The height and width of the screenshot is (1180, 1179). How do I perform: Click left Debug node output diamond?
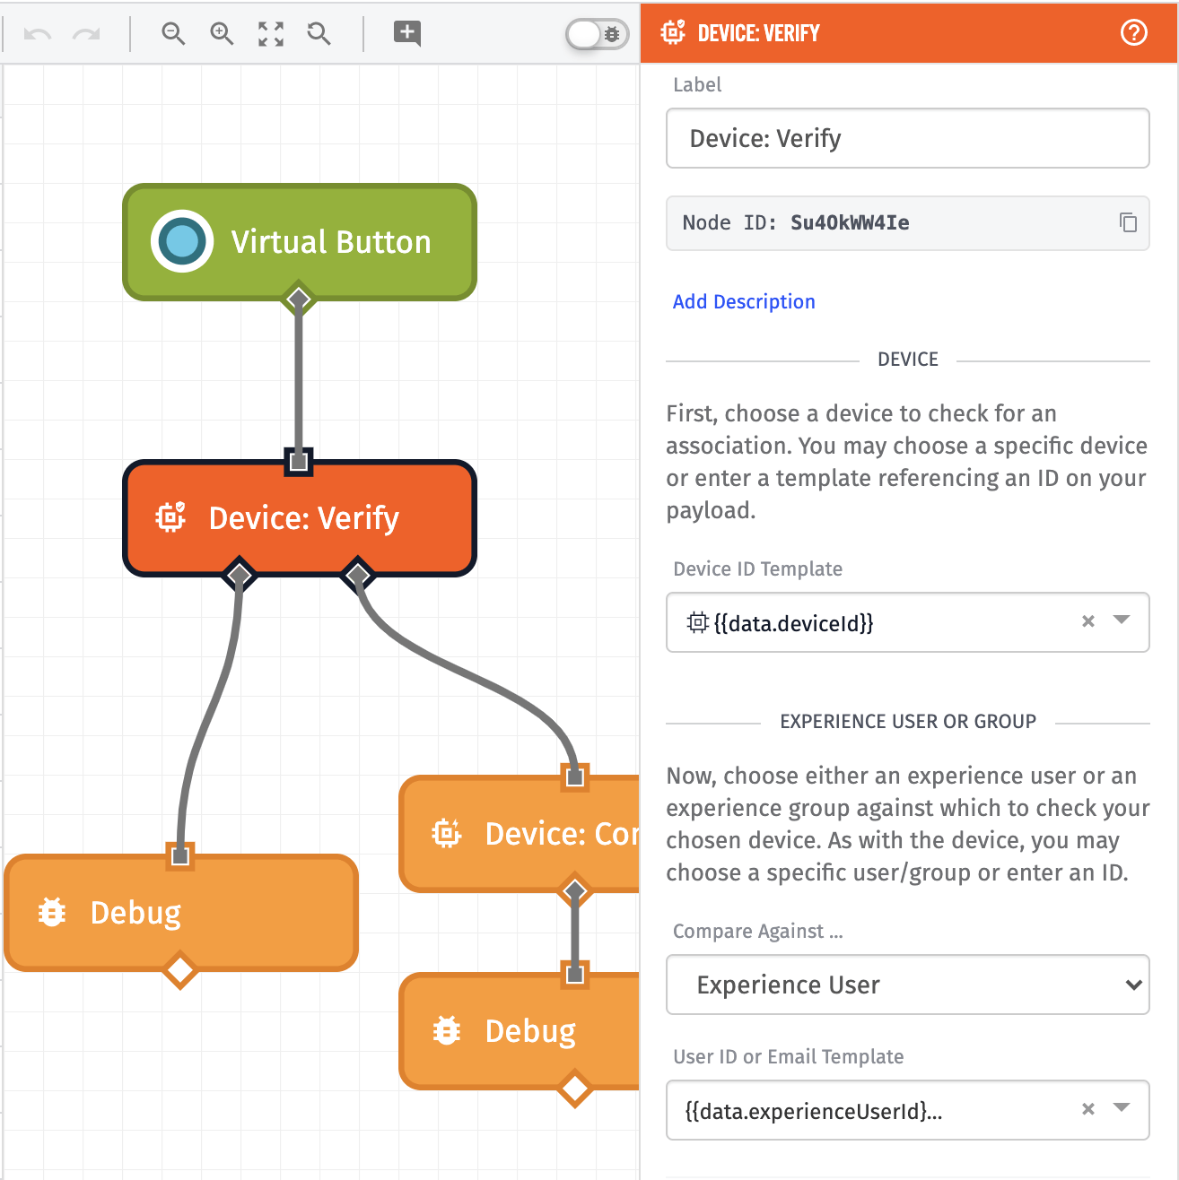[180, 969]
